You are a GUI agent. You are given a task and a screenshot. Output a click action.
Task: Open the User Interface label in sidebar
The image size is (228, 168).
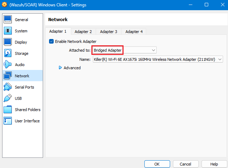[x=27, y=121]
